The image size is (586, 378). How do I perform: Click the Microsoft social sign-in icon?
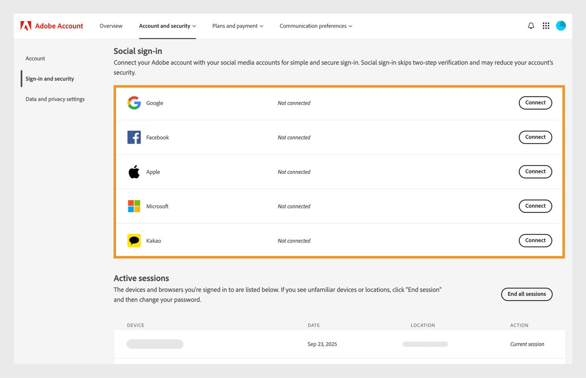click(x=134, y=206)
